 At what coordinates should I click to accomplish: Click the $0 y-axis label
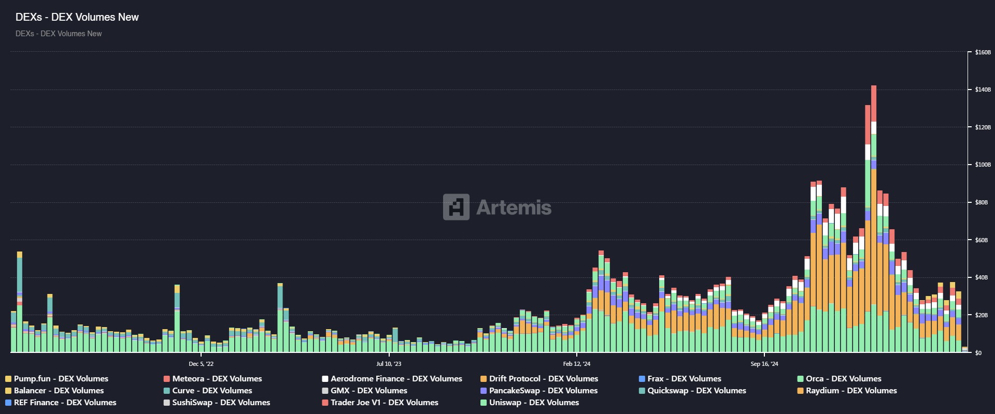[978, 353]
